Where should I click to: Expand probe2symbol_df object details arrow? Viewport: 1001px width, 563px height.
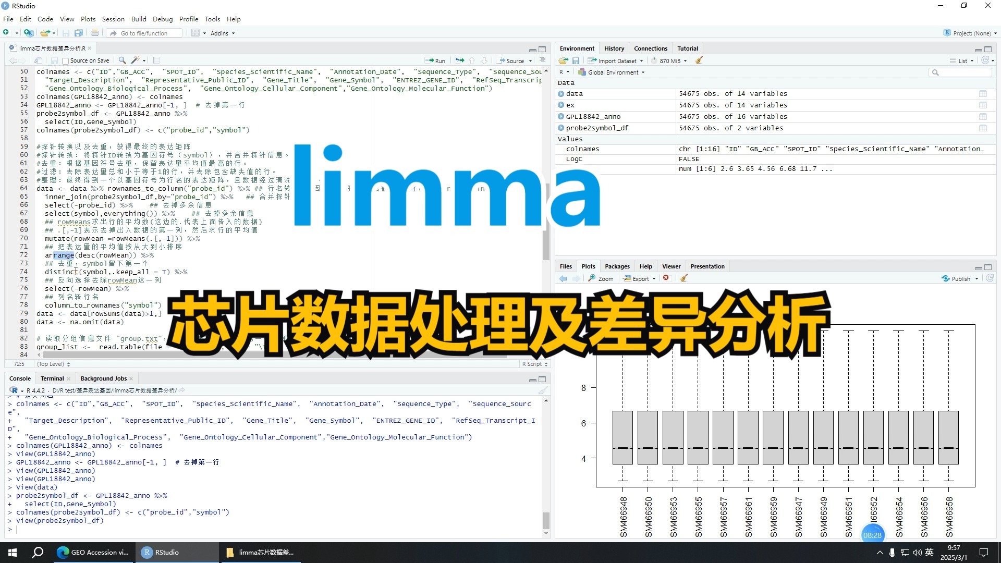[x=561, y=128]
